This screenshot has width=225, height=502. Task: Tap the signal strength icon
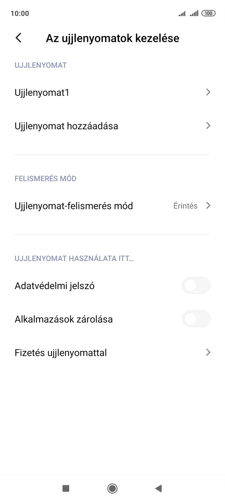[x=181, y=13]
